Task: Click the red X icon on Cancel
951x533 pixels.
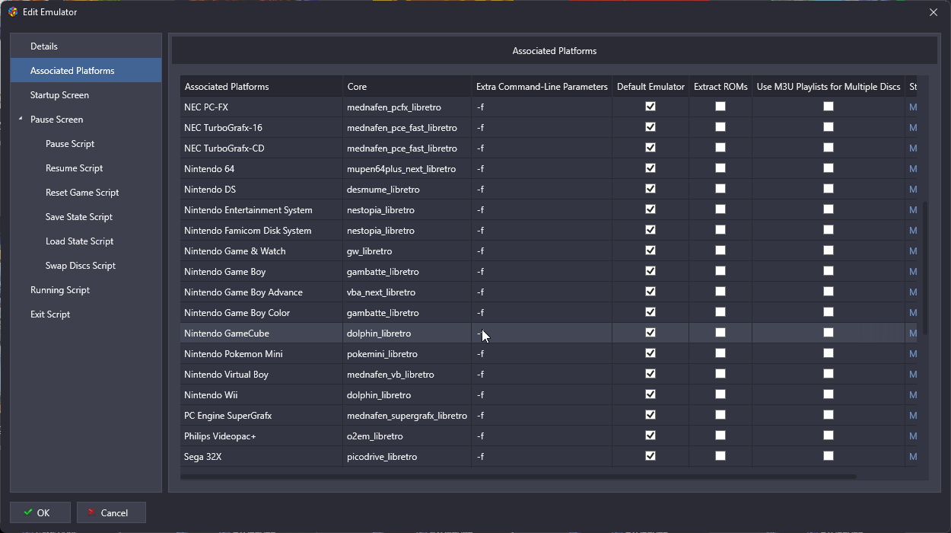Action: (91, 512)
